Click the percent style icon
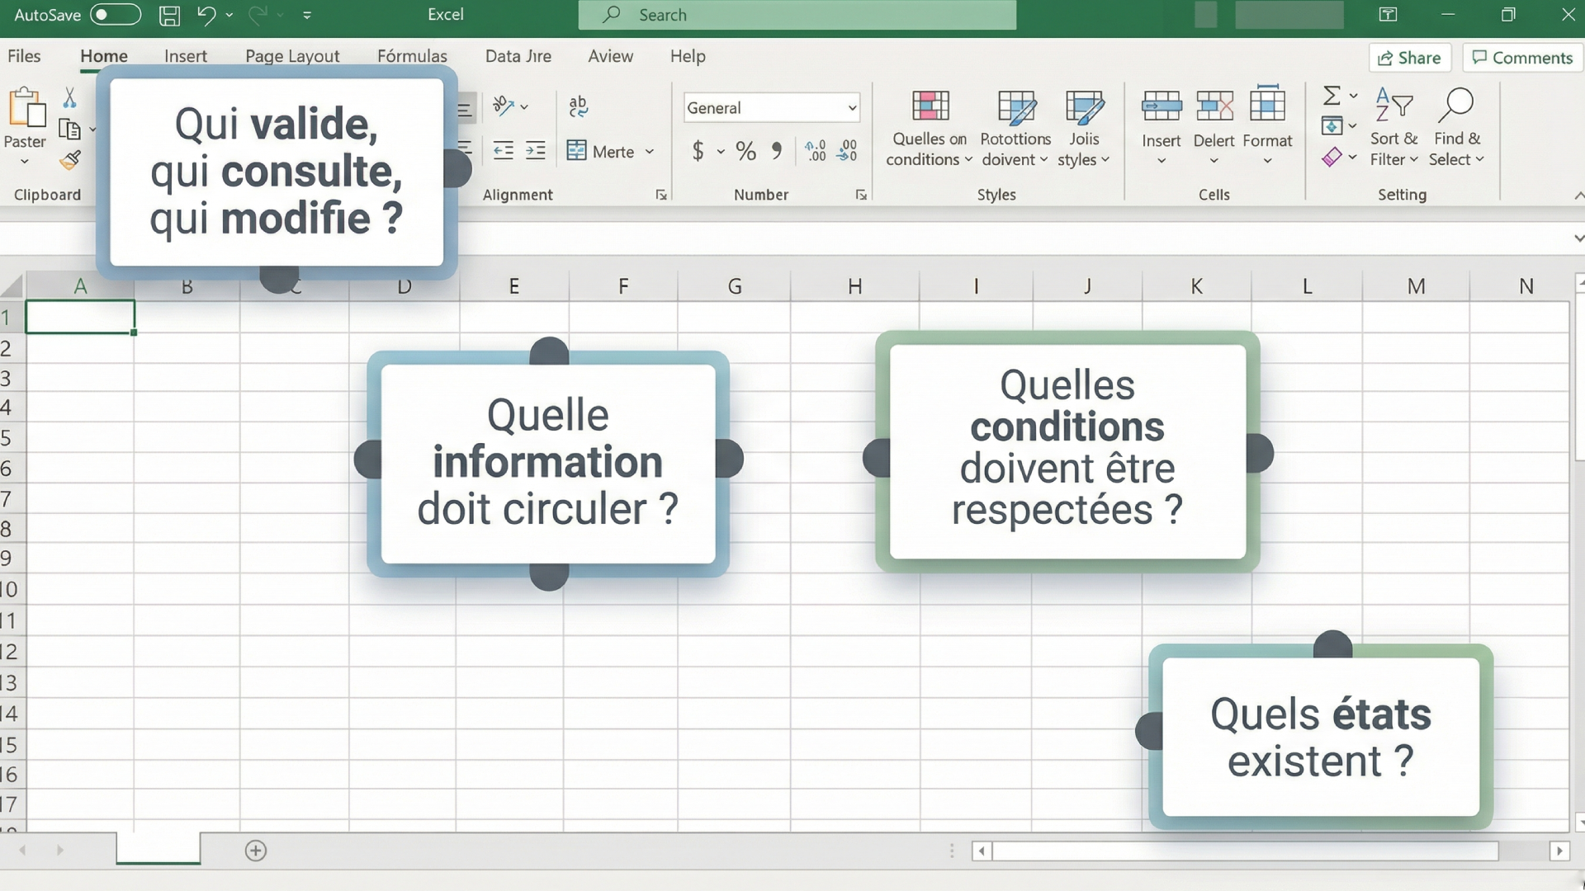The height and width of the screenshot is (891, 1585). [x=745, y=151]
